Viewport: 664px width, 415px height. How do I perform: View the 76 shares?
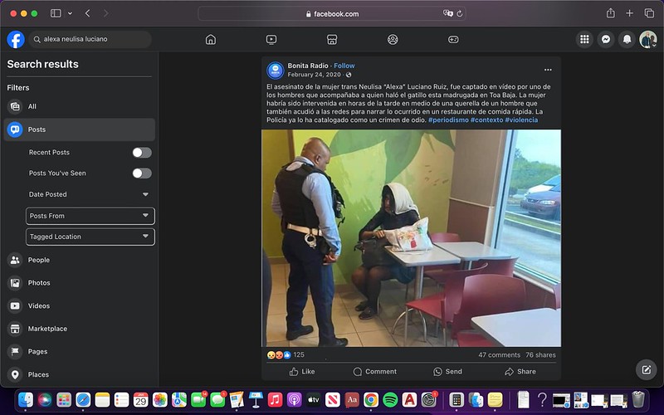541,355
